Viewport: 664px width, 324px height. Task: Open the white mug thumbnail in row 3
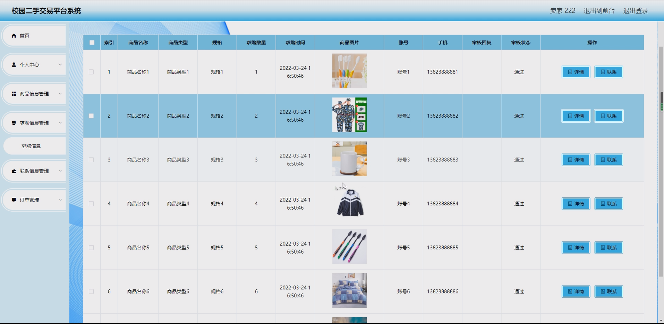pyautogui.click(x=349, y=159)
